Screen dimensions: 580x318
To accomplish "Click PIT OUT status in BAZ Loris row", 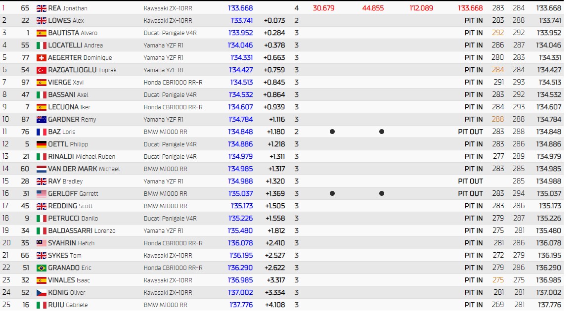I will (x=471, y=132).
